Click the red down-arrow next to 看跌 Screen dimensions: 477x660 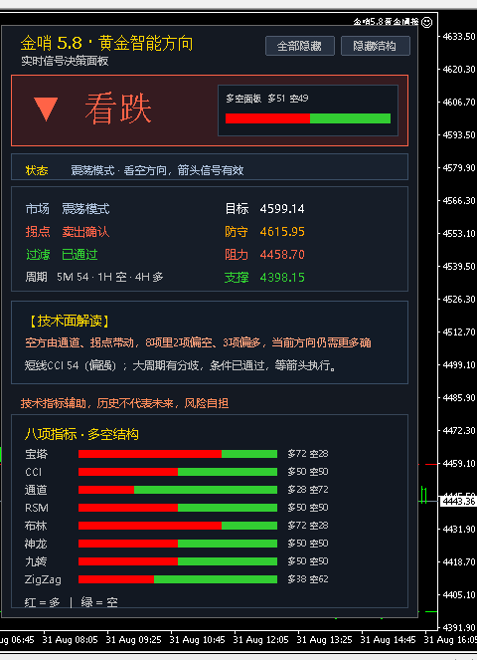(46, 110)
